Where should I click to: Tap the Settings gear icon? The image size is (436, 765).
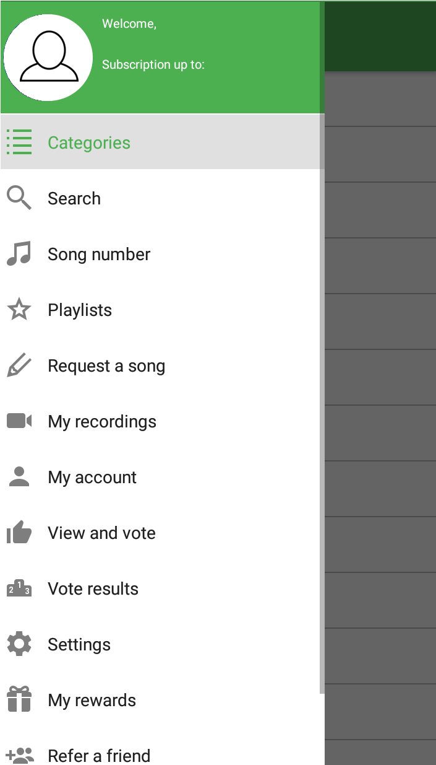19,644
